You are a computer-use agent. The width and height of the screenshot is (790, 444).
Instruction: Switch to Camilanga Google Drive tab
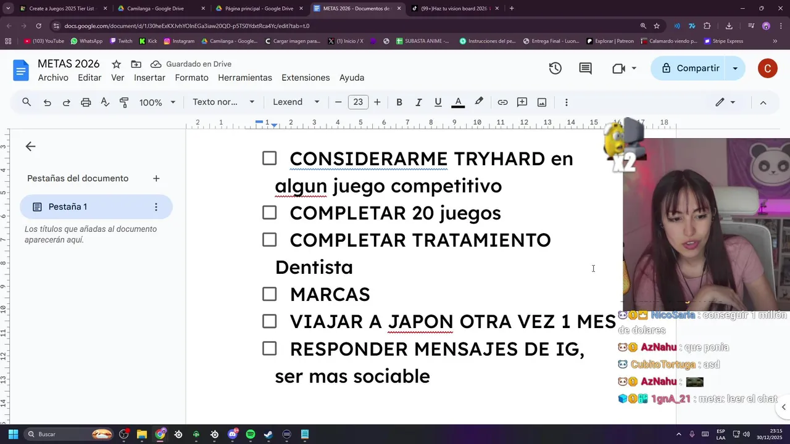tap(162, 9)
